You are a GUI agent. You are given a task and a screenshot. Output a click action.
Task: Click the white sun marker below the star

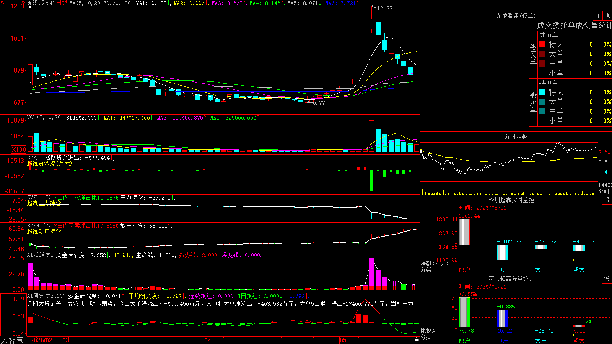click(30, 7)
